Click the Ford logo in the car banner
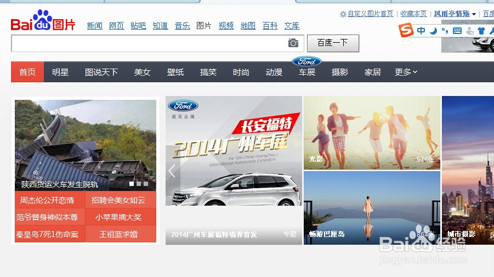This screenshot has width=494, height=277. pos(183,105)
